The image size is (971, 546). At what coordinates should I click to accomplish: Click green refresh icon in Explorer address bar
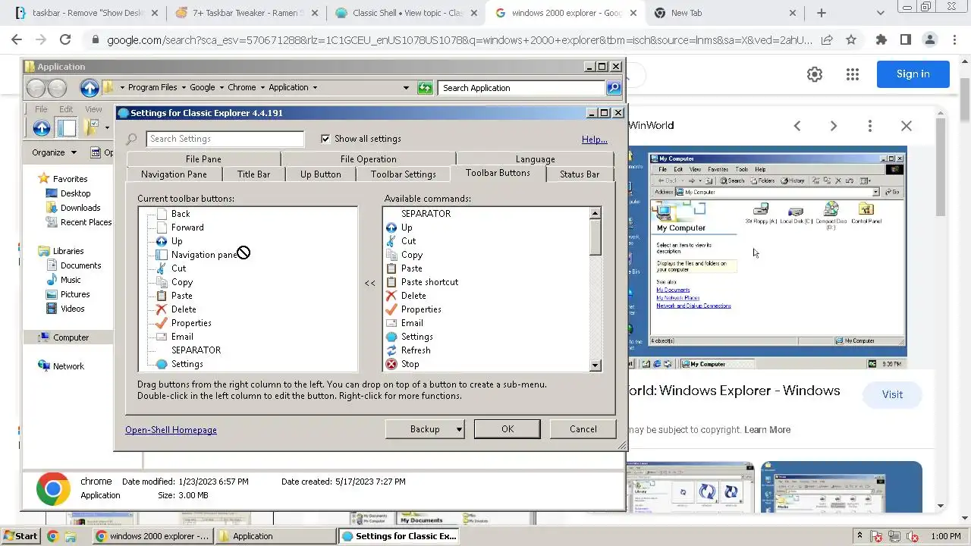coord(425,88)
